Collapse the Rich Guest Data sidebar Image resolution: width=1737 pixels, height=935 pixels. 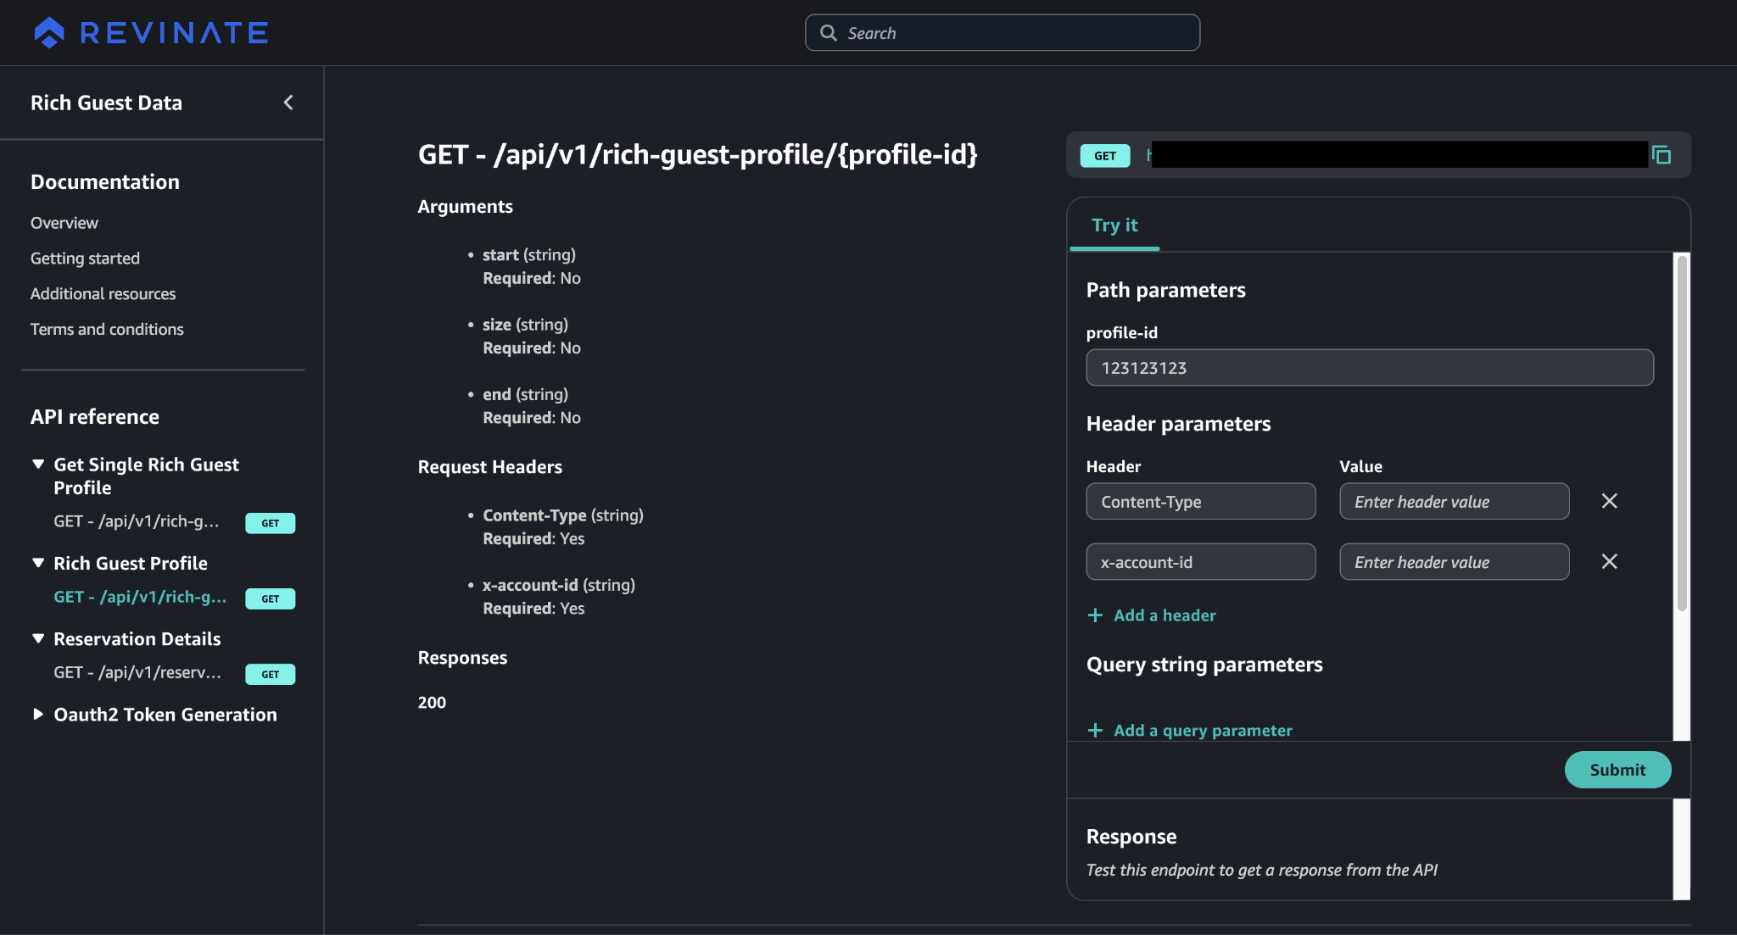[288, 103]
